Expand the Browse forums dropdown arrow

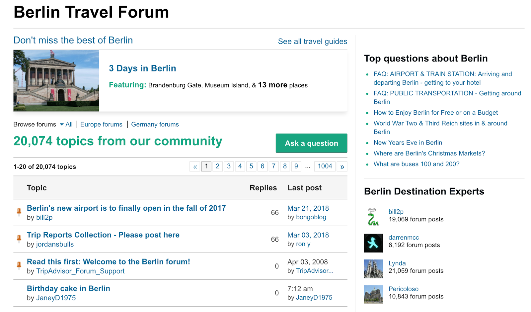62,125
